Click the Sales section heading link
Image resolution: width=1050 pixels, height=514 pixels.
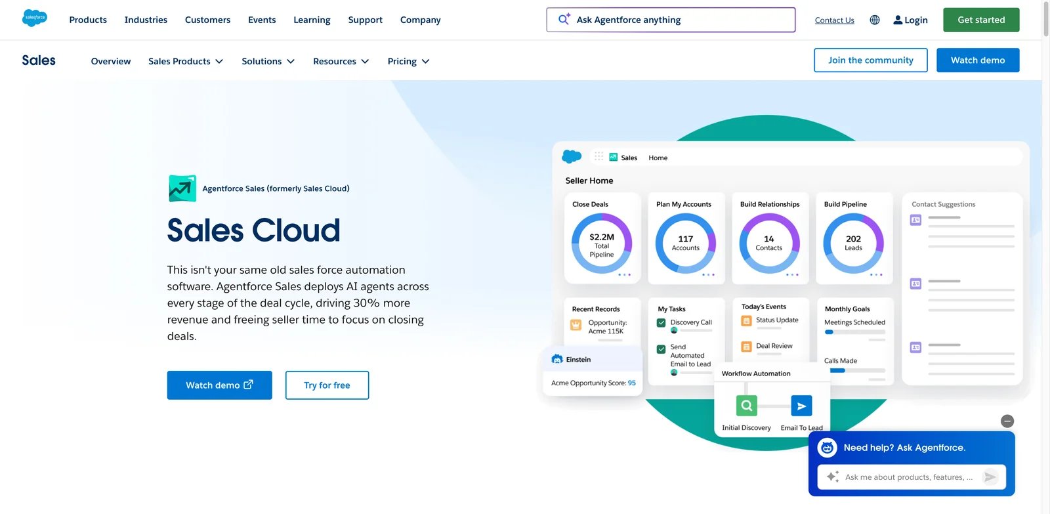[39, 60]
